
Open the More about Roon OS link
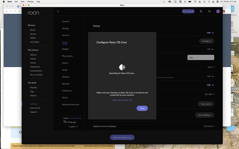coord(122,100)
